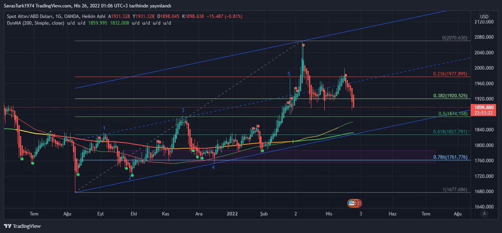Select the Elliott wave label 2
Viewport: 502px width, 233px height.
coord(130,178)
